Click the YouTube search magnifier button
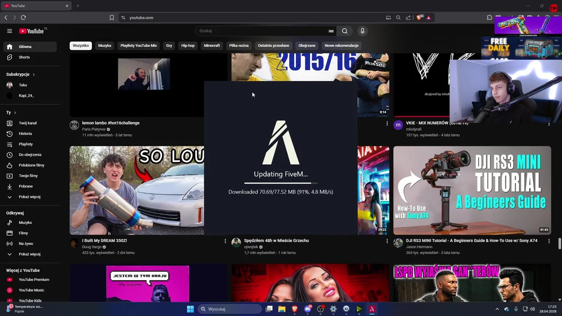The width and height of the screenshot is (562, 316). click(345, 31)
